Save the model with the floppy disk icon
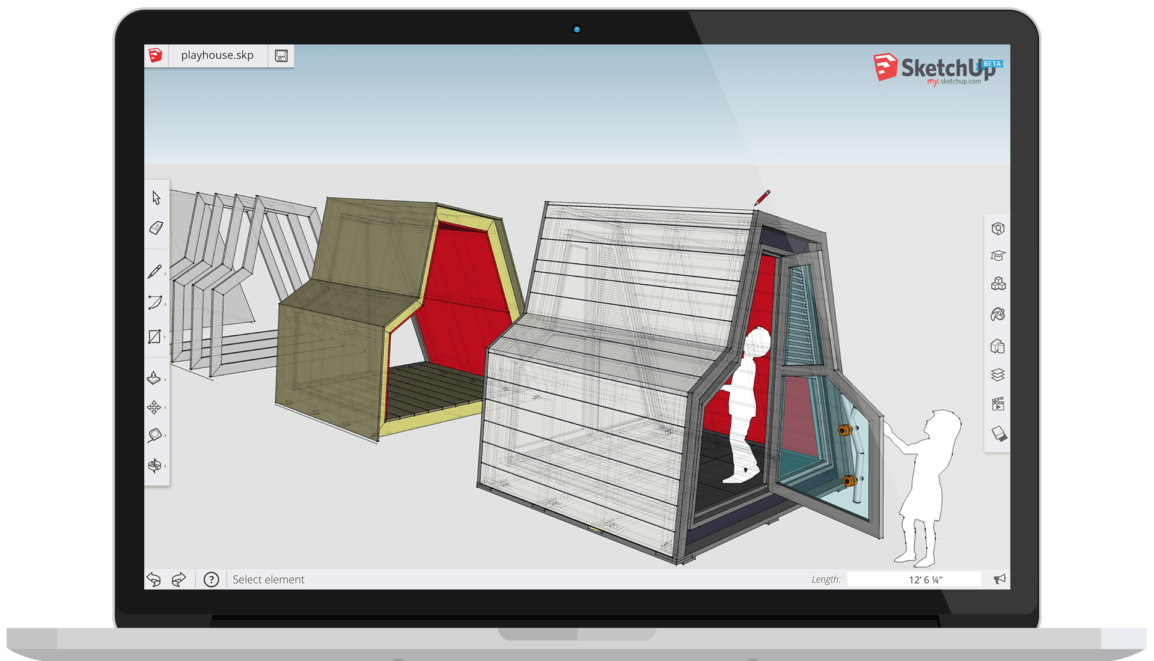The image size is (1154, 661). tap(281, 56)
